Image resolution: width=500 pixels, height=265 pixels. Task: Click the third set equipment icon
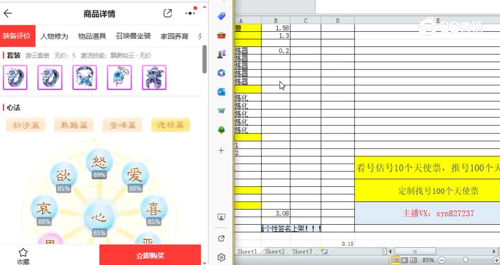[x=85, y=78]
